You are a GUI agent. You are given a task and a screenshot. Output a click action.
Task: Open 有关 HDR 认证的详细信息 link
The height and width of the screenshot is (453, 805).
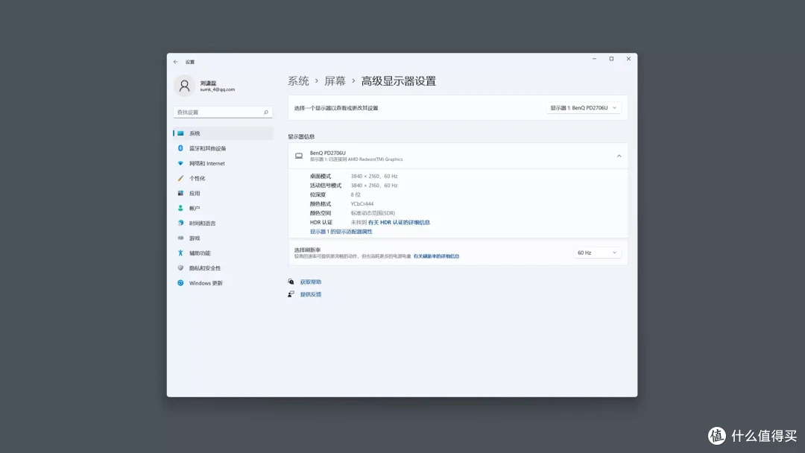point(399,223)
